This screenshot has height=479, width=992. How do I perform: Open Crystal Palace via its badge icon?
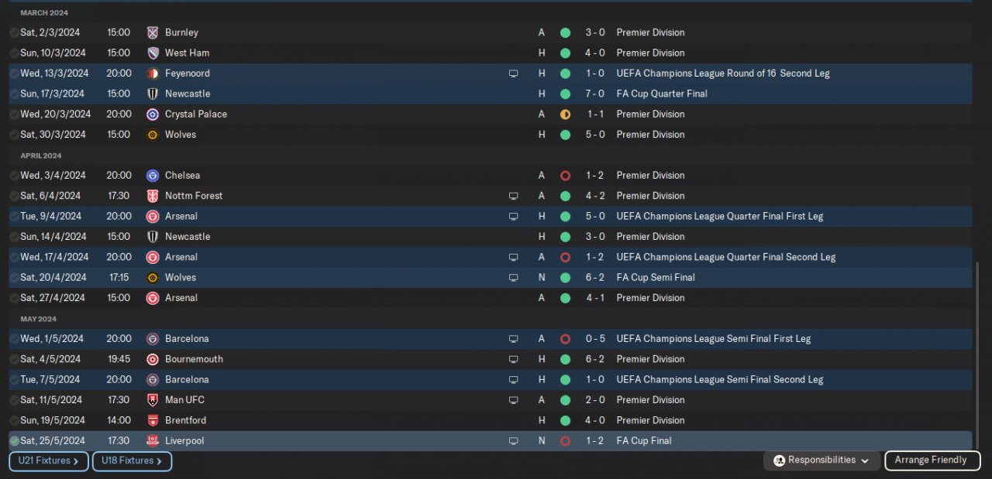click(x=153, y=114)
